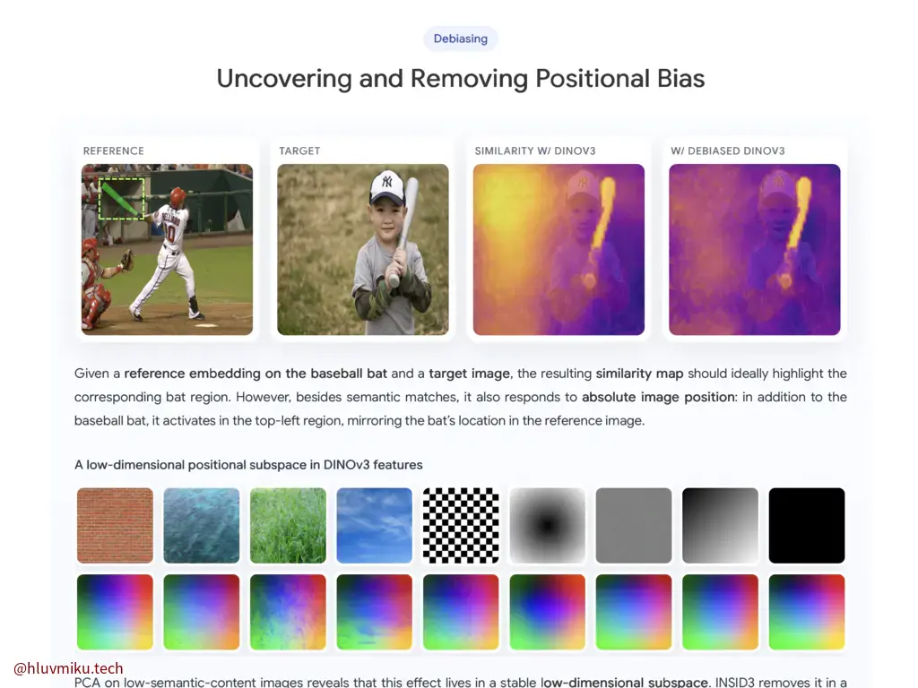Click the TARGET label
The image size is (918, 688).
(x=299, y=150)
